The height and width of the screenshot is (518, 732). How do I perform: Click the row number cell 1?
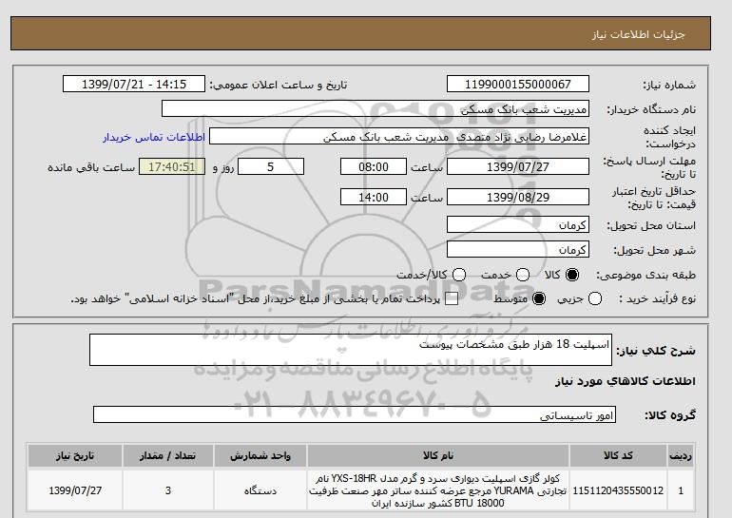tap(681, 490)
